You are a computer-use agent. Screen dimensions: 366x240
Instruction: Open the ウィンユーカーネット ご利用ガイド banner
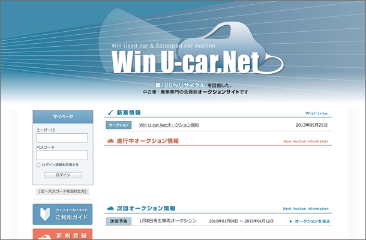62,214
